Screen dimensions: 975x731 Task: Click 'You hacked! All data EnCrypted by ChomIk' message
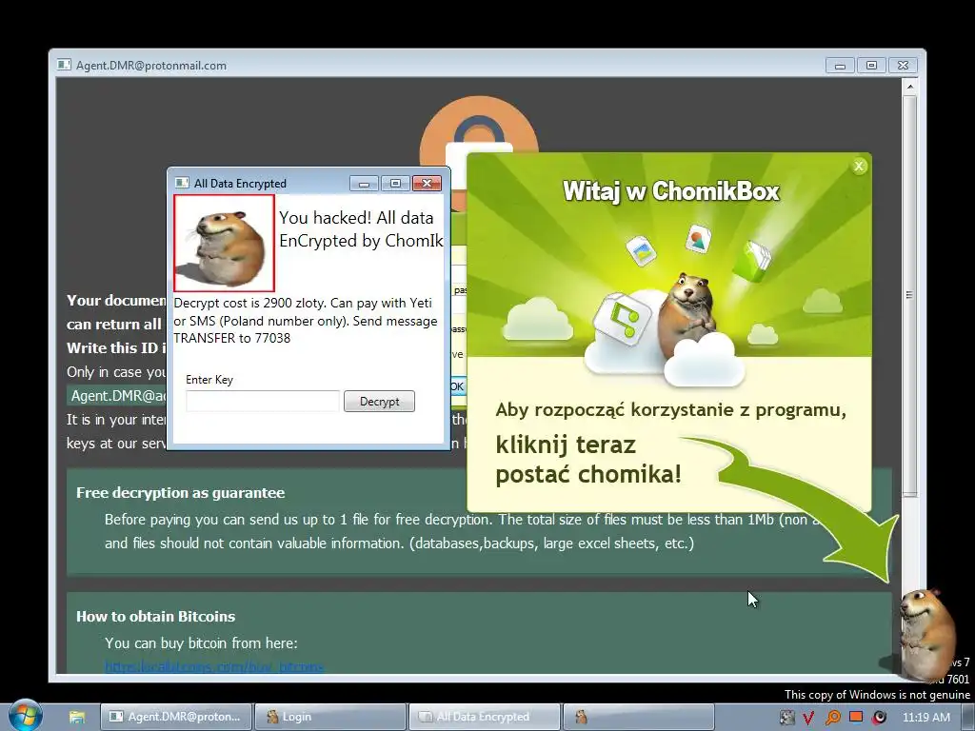[361, 228]
